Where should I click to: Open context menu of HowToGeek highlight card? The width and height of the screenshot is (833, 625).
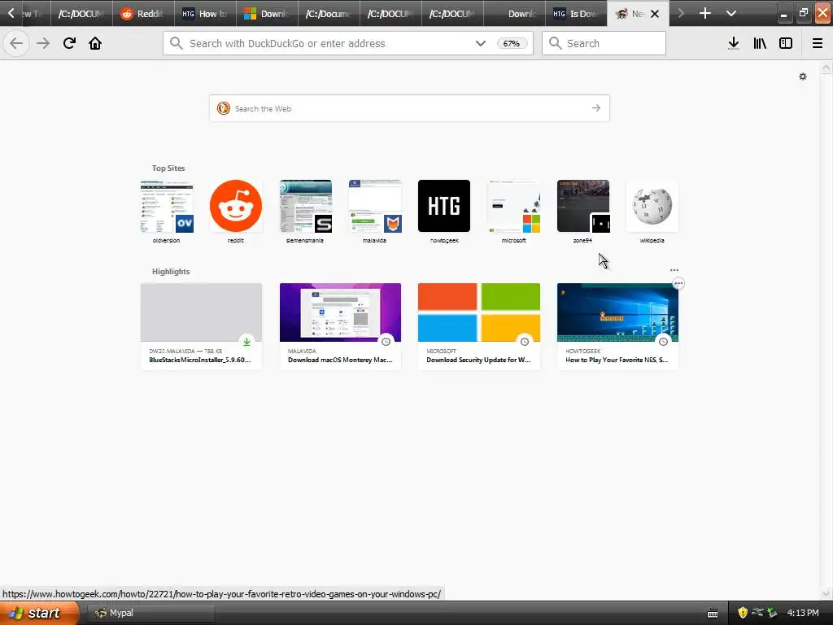pos(678,283)
